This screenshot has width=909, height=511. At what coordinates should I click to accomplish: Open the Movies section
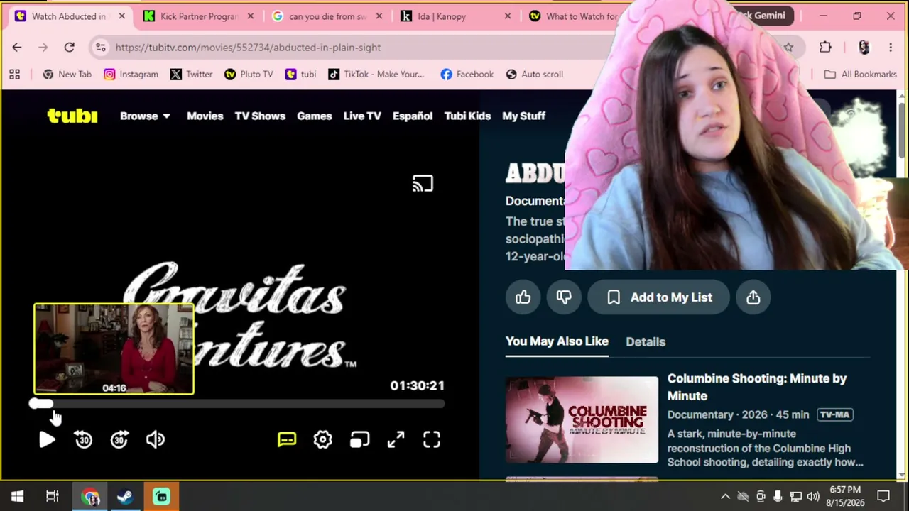[x=205, y=116]
